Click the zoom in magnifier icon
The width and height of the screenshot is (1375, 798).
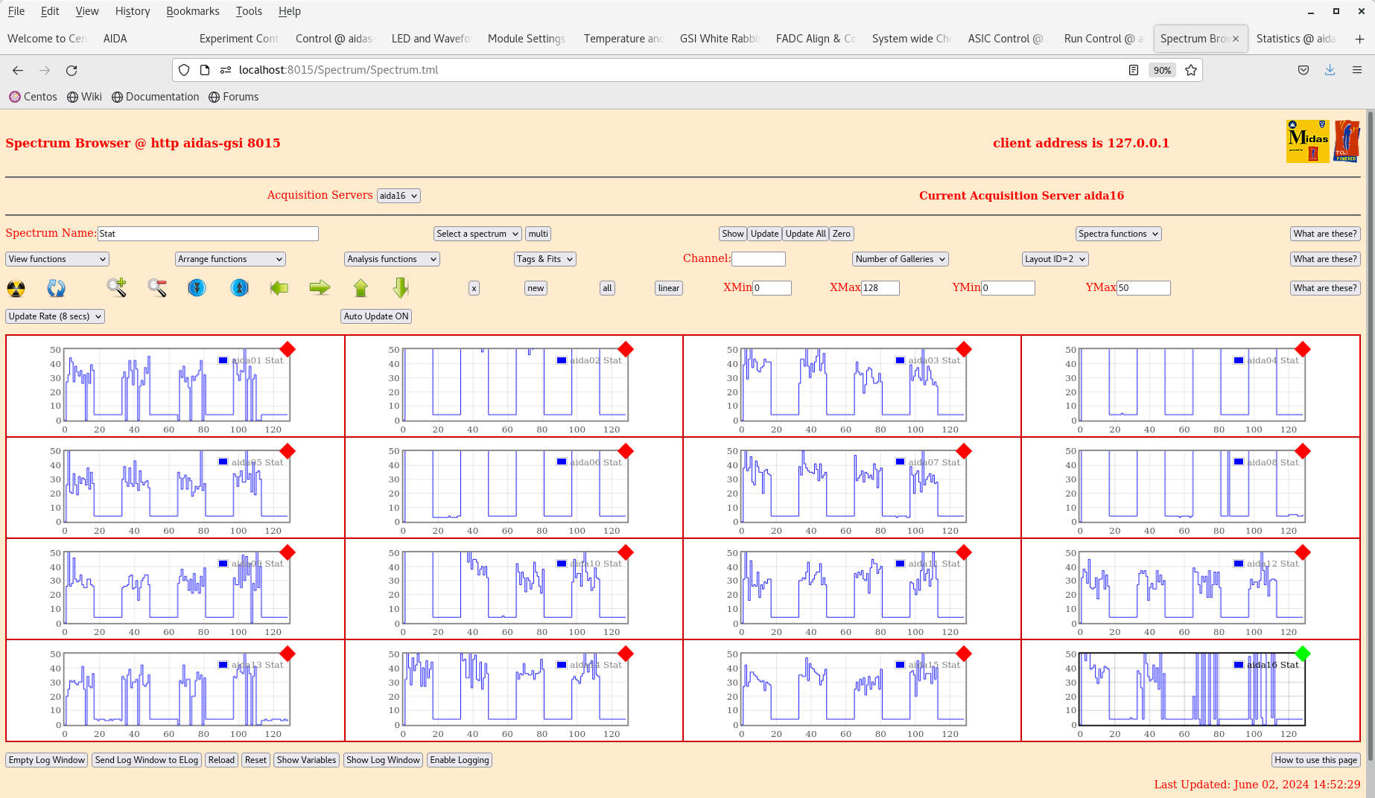point(116,287)
